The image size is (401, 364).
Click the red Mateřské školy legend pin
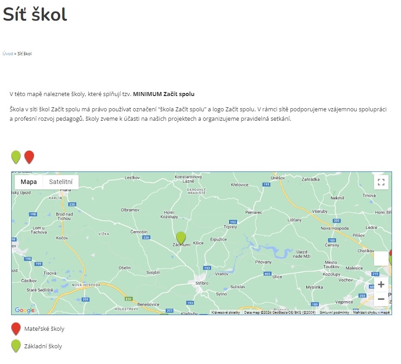coord(16,329)
